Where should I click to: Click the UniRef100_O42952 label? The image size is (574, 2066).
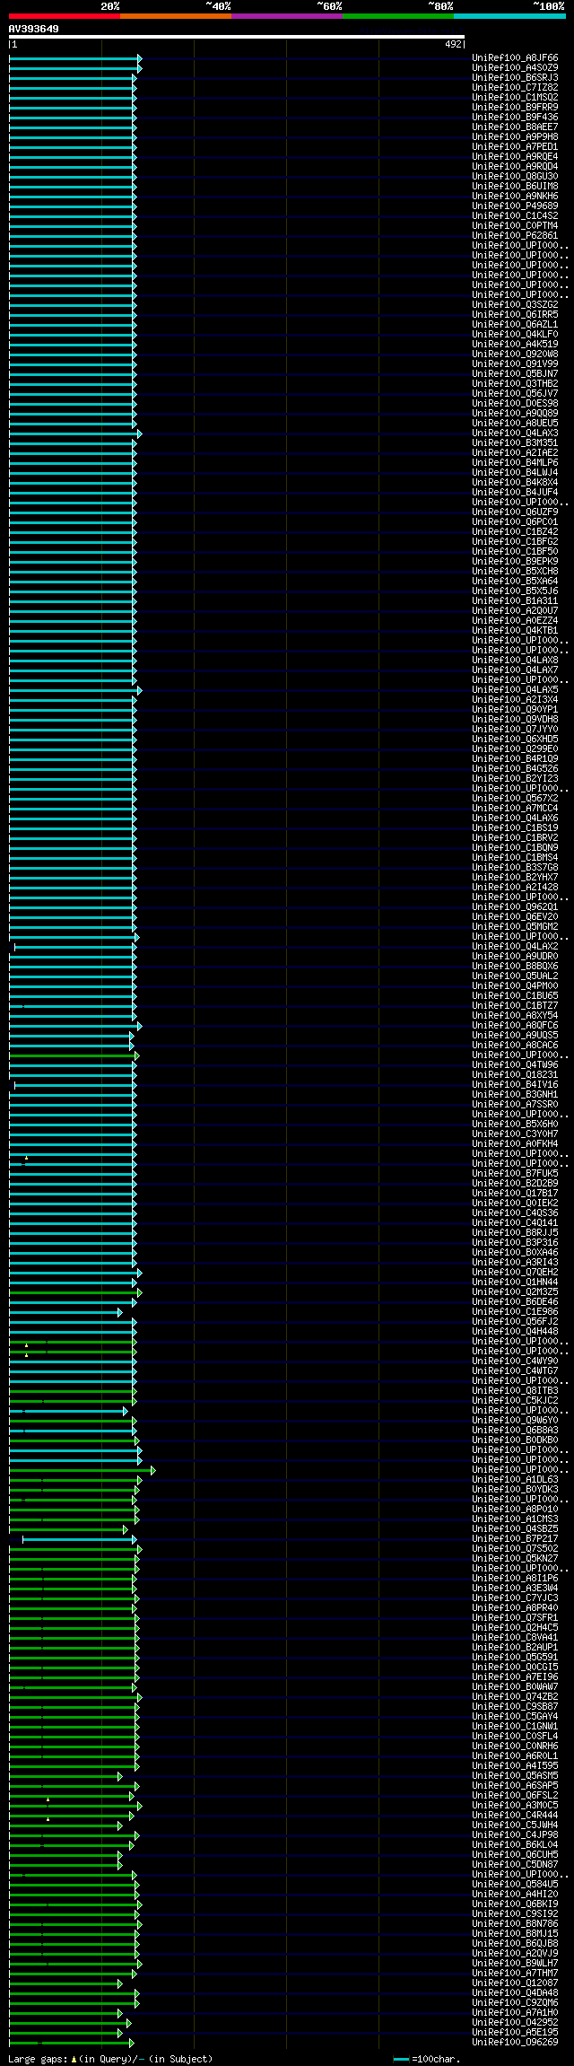pyautogui.click(x=515, y=2023)
